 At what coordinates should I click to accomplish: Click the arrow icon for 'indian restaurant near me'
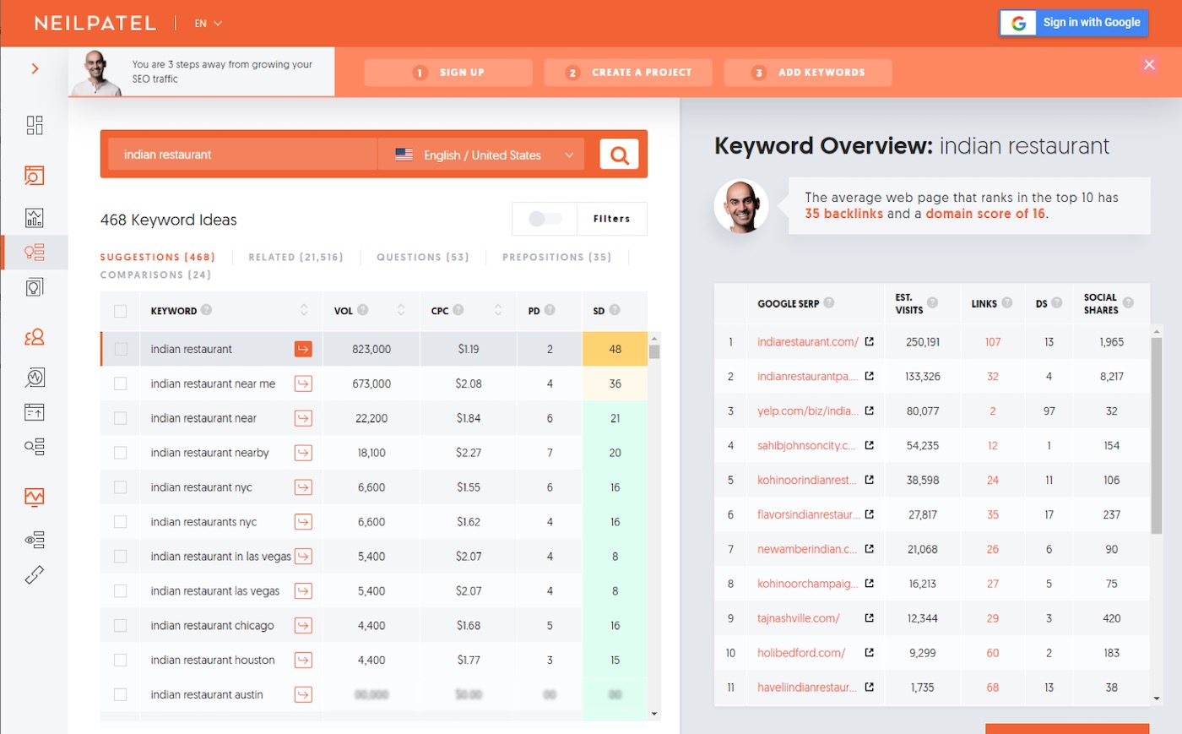click(303, 383)
